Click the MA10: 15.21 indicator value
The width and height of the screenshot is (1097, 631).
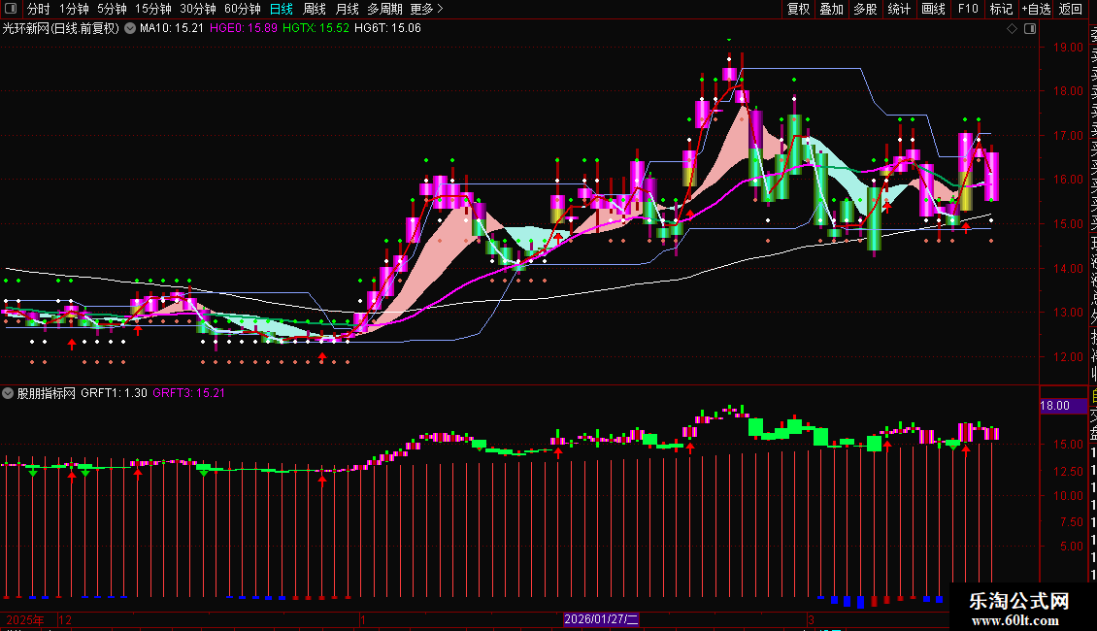(x=172, y=28)
